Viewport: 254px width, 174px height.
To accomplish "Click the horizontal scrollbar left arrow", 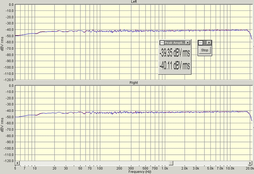I will 17,163.
